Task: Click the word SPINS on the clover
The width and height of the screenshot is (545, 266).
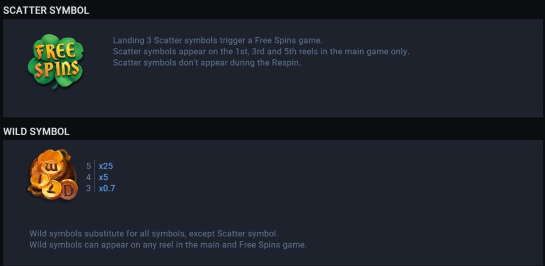Action: (56, 69)
